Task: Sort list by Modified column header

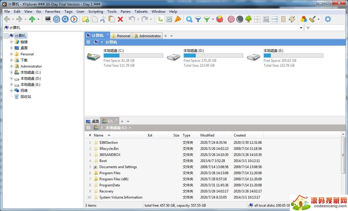Action: (x=207, y=135)
